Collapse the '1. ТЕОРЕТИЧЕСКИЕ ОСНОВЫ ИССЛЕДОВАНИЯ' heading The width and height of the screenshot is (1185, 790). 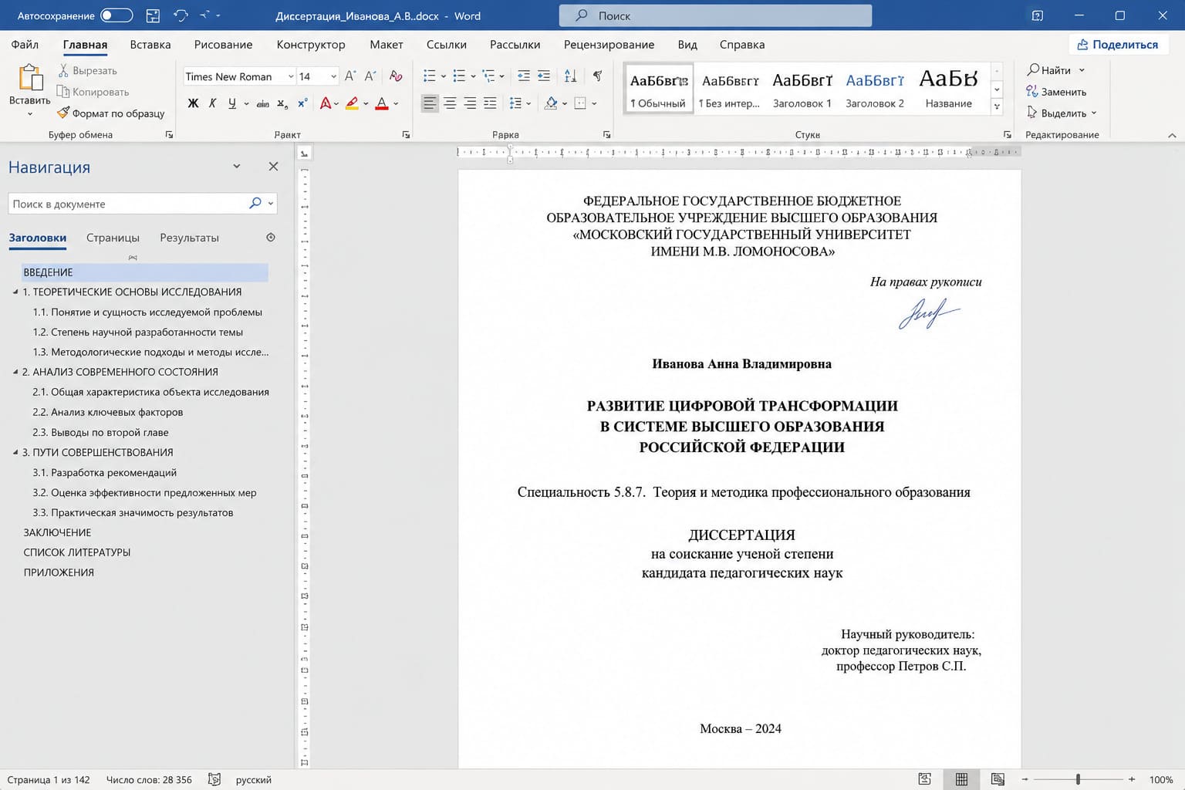click(15, 292)
